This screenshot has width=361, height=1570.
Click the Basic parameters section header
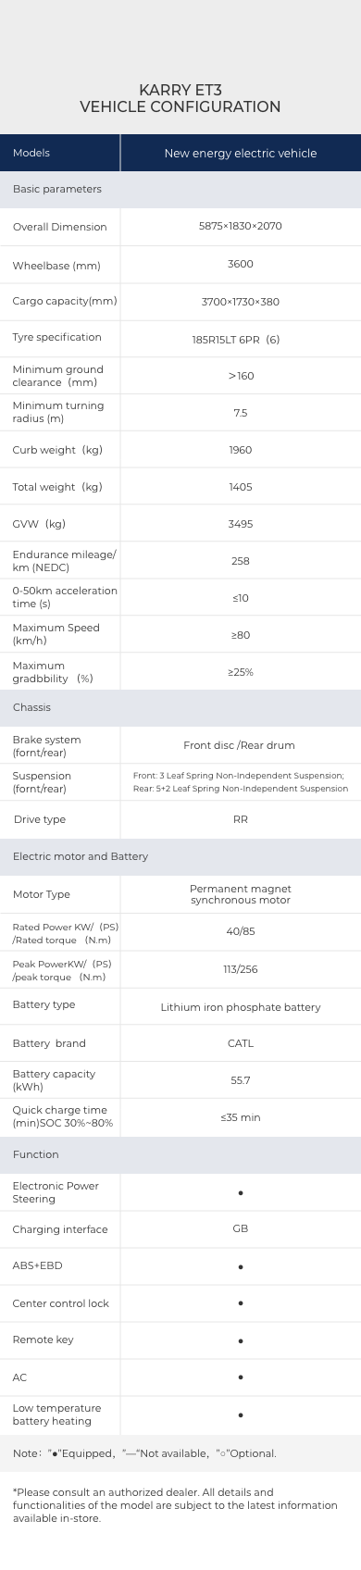(x=180, y=189)
